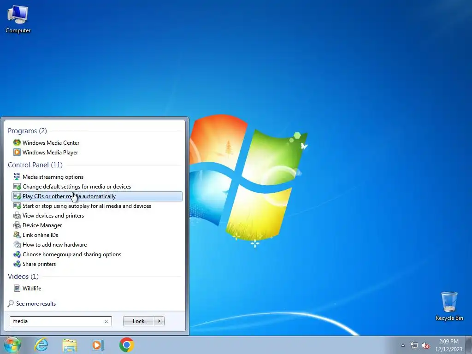The image size is (472, 354).
Task: Click the See more results link
Action: 32,304
